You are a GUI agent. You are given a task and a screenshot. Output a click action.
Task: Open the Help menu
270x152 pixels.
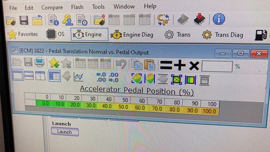[150, 6]
